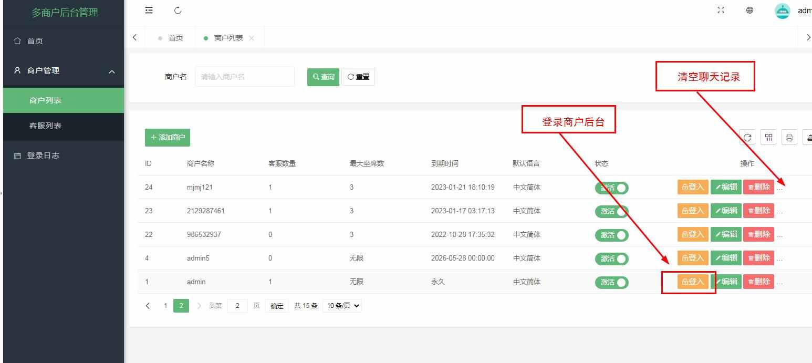The width and height of the screenshot is (812, 363).
Task: Open 登录日志 in sidebar
Action: (x=64, y=155)
